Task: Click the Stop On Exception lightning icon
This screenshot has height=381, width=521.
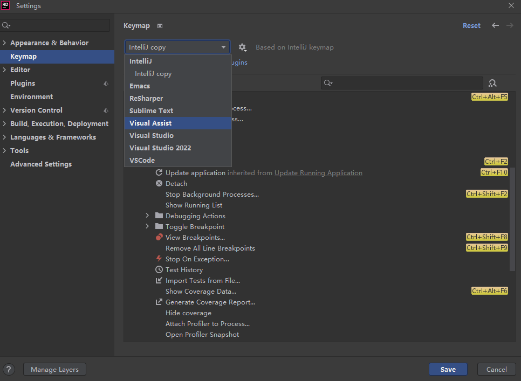Action: click(159, 259)
